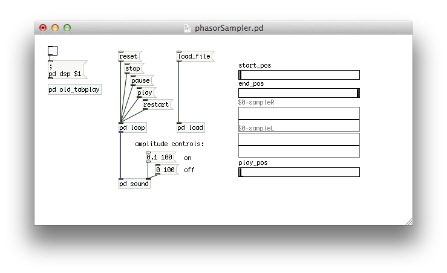
Task: Open the pd loop subpatch
Action: [132, 127]
